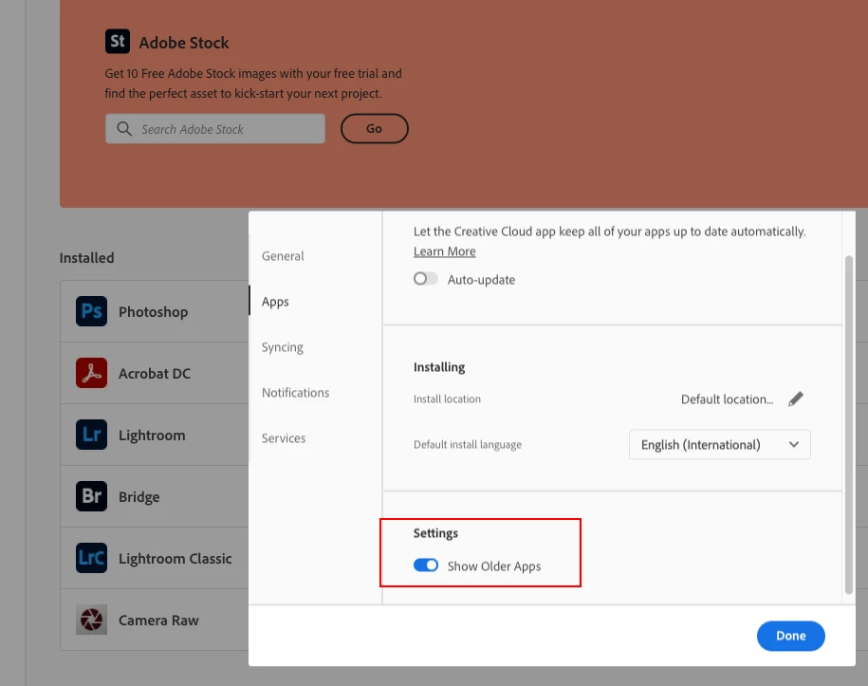
Task: Click the Lightroom Classic LrC icon
Action: click(x=91, y=558)
